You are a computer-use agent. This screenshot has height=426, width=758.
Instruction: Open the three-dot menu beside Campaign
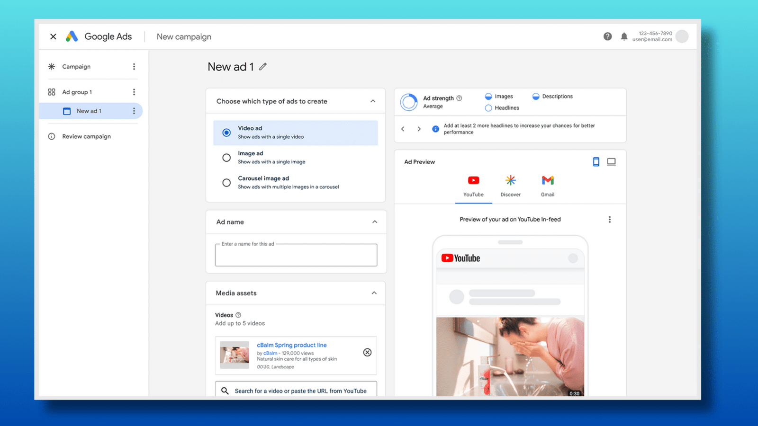134,67
